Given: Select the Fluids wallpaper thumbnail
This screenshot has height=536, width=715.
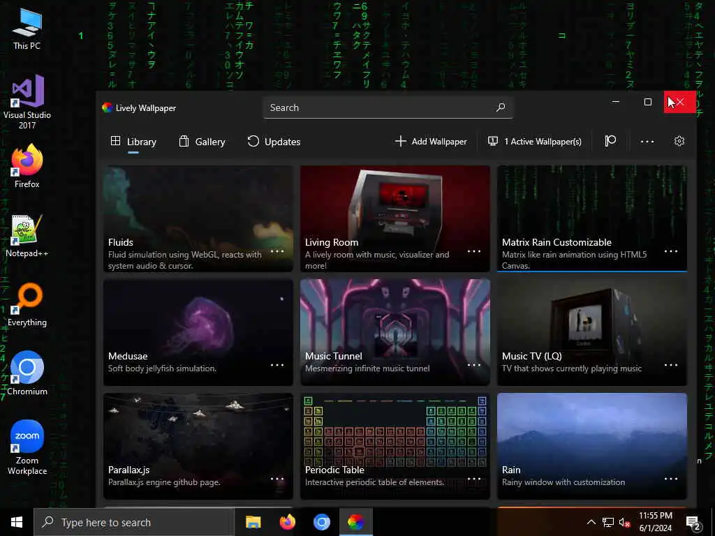Looking at the screenshot, I should [x=198, y=218].
